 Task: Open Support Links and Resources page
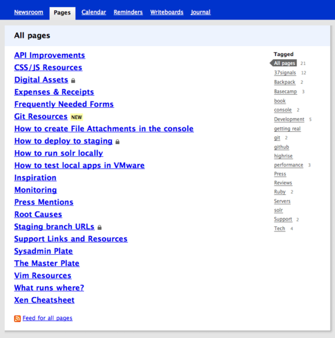pos(71,239)
